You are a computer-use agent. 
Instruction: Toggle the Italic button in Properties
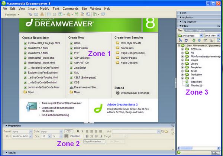tap(83, 131)
